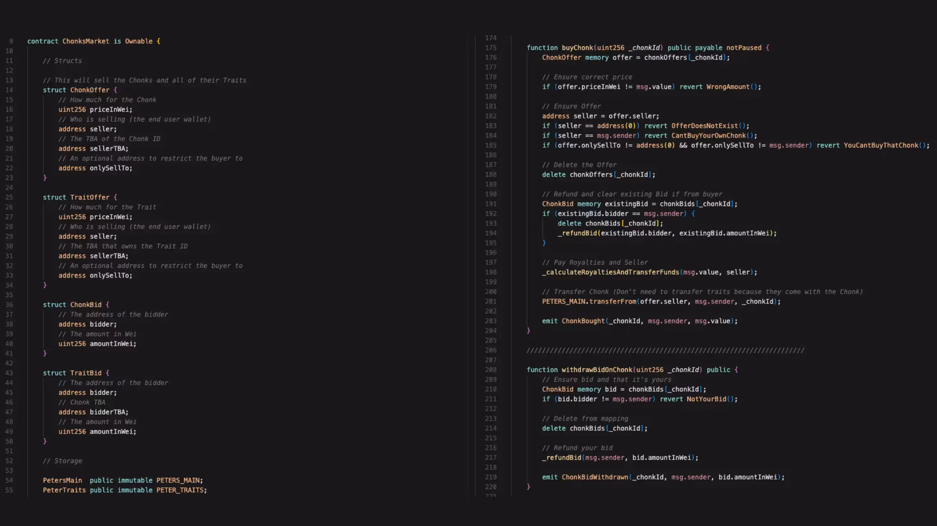
Task: Click _calculateRoyaltiesAndTransferFunds function call
Action: tap(610, 272)
